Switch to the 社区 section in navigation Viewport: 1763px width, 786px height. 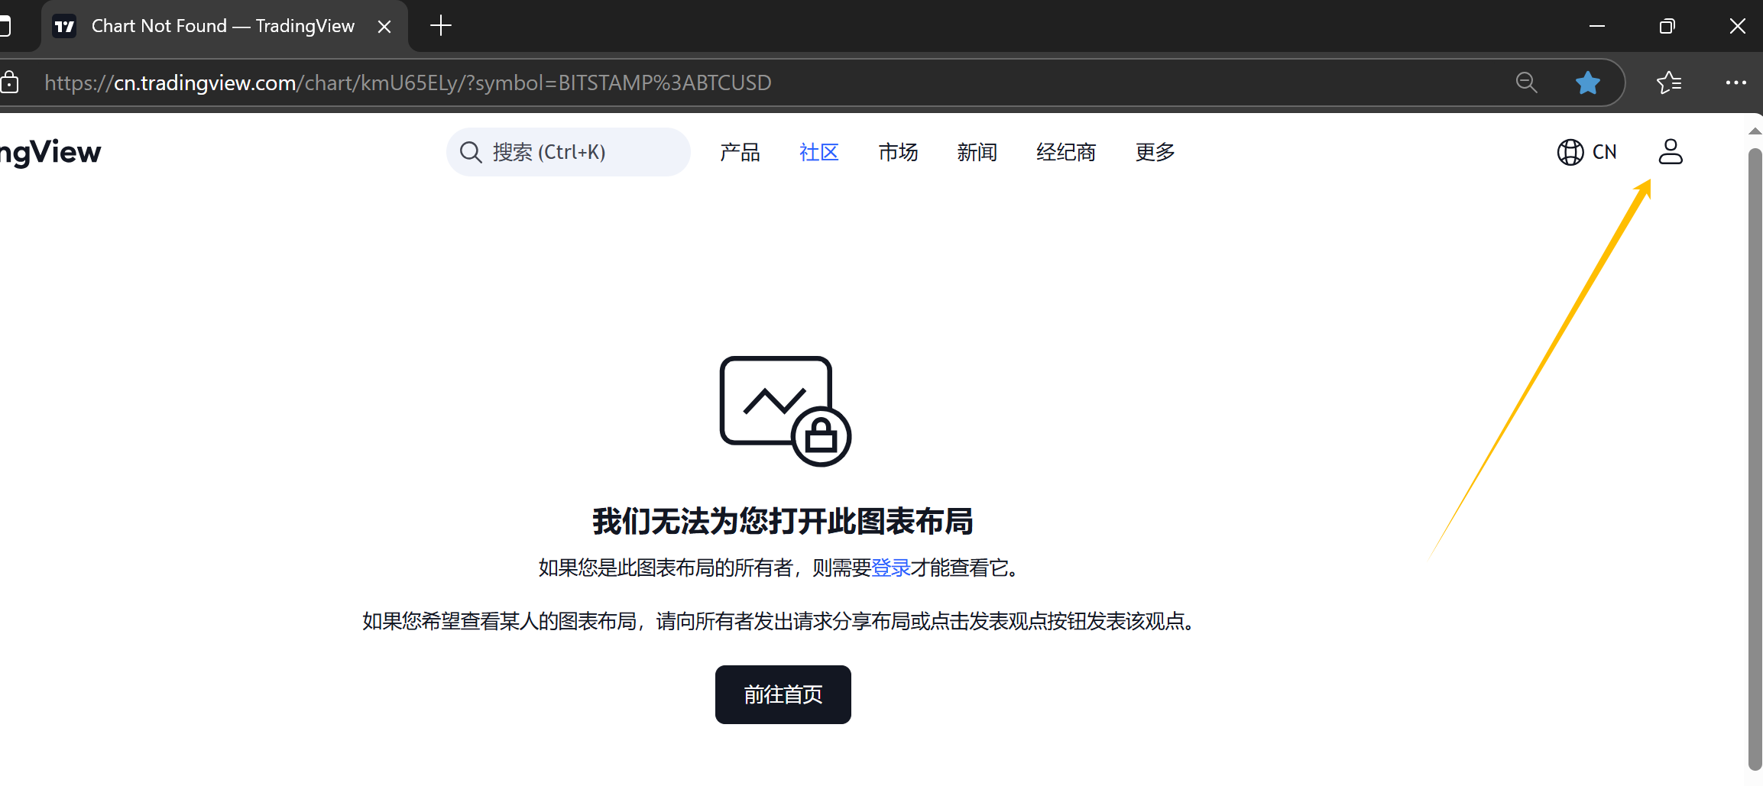pos(818,152)
